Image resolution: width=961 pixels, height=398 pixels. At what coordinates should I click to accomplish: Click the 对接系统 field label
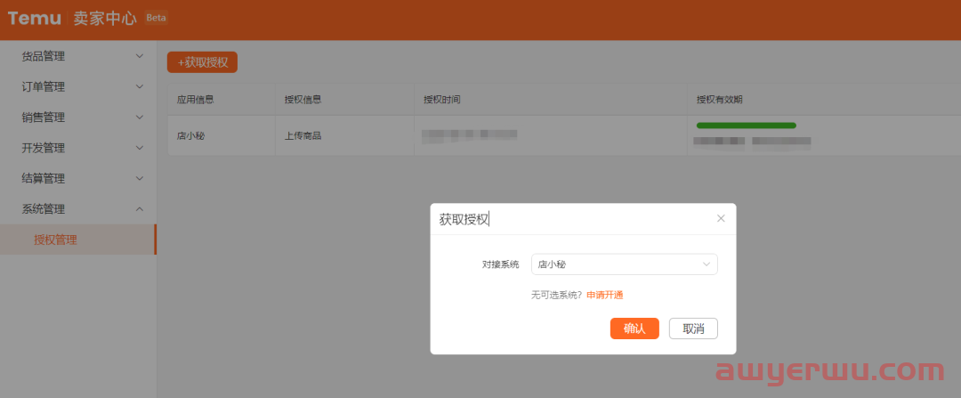point(501,264)
